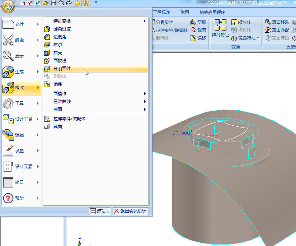Select the 面拔模 draft face command

[60, 61]
